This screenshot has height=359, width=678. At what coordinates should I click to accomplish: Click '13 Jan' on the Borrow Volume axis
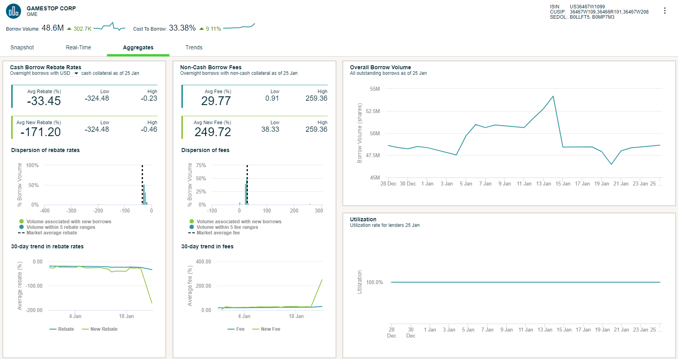(544, 184)
